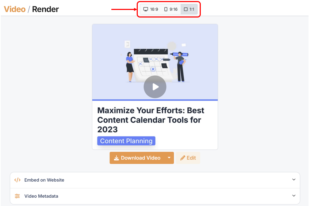Expand the Video Metadata section
This screenshot has width=309, height=206.
pos(294,196)
